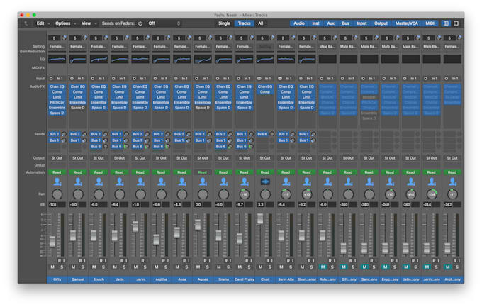Viewport: 482px width, 307px height.
Task: Open the View dropdown menu
Action: click(x=89, y=23)
